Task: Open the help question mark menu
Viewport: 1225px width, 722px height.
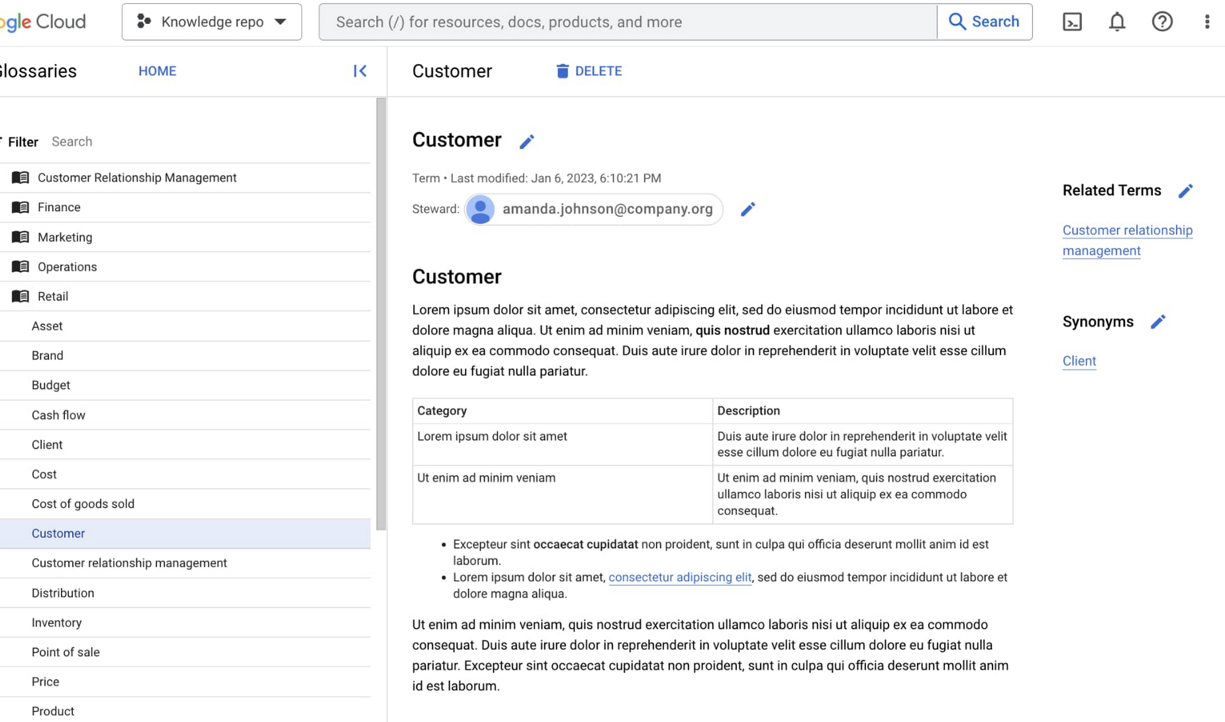Action: tap(1162, 22)
